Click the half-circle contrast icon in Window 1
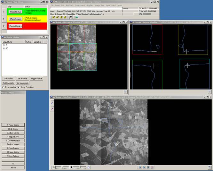The width and height of the screenshot is (213, 171). pos(71,167)
